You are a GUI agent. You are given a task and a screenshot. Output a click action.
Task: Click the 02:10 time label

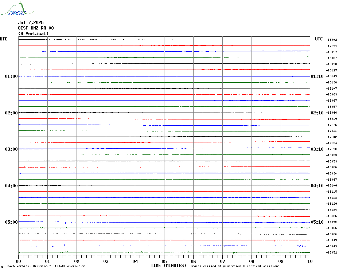coord(317,113)
